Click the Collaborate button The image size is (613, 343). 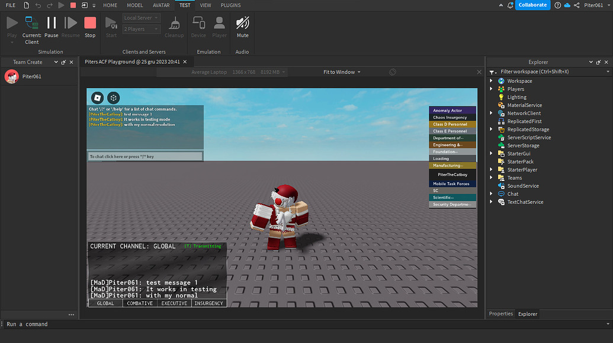point(531,5)
